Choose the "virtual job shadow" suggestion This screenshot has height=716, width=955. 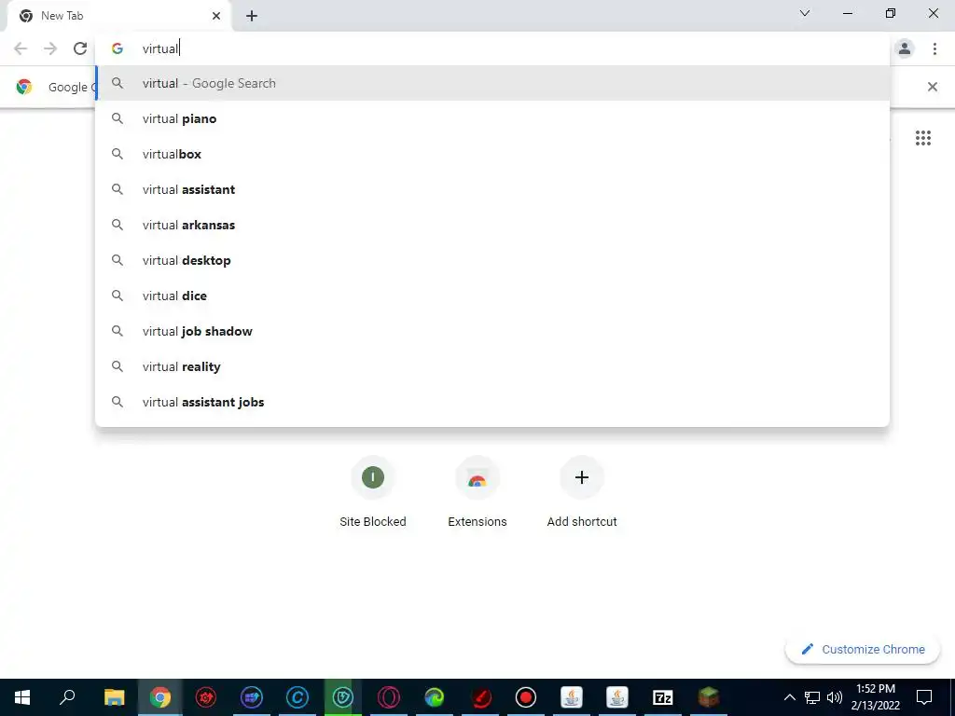[x=492, y=331]
